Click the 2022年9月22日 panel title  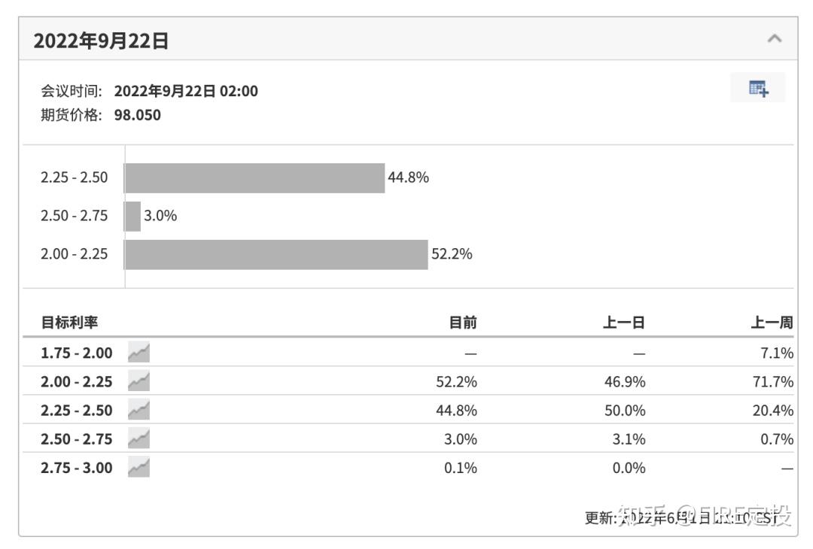click(x=101, y=41)
